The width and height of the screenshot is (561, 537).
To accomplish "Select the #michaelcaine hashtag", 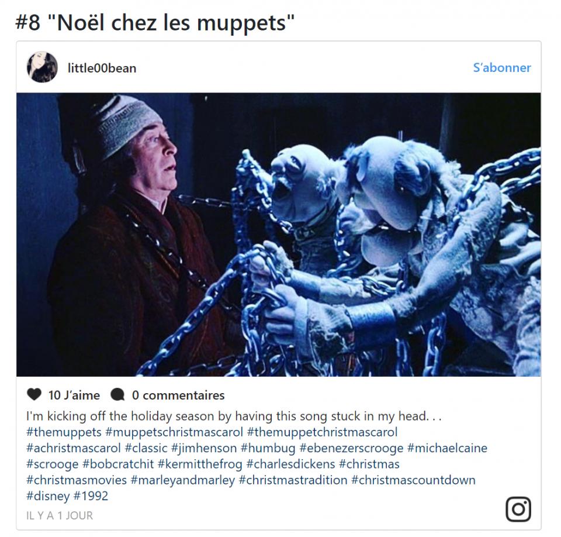I will pyautogui.click(x=447, y=448).
